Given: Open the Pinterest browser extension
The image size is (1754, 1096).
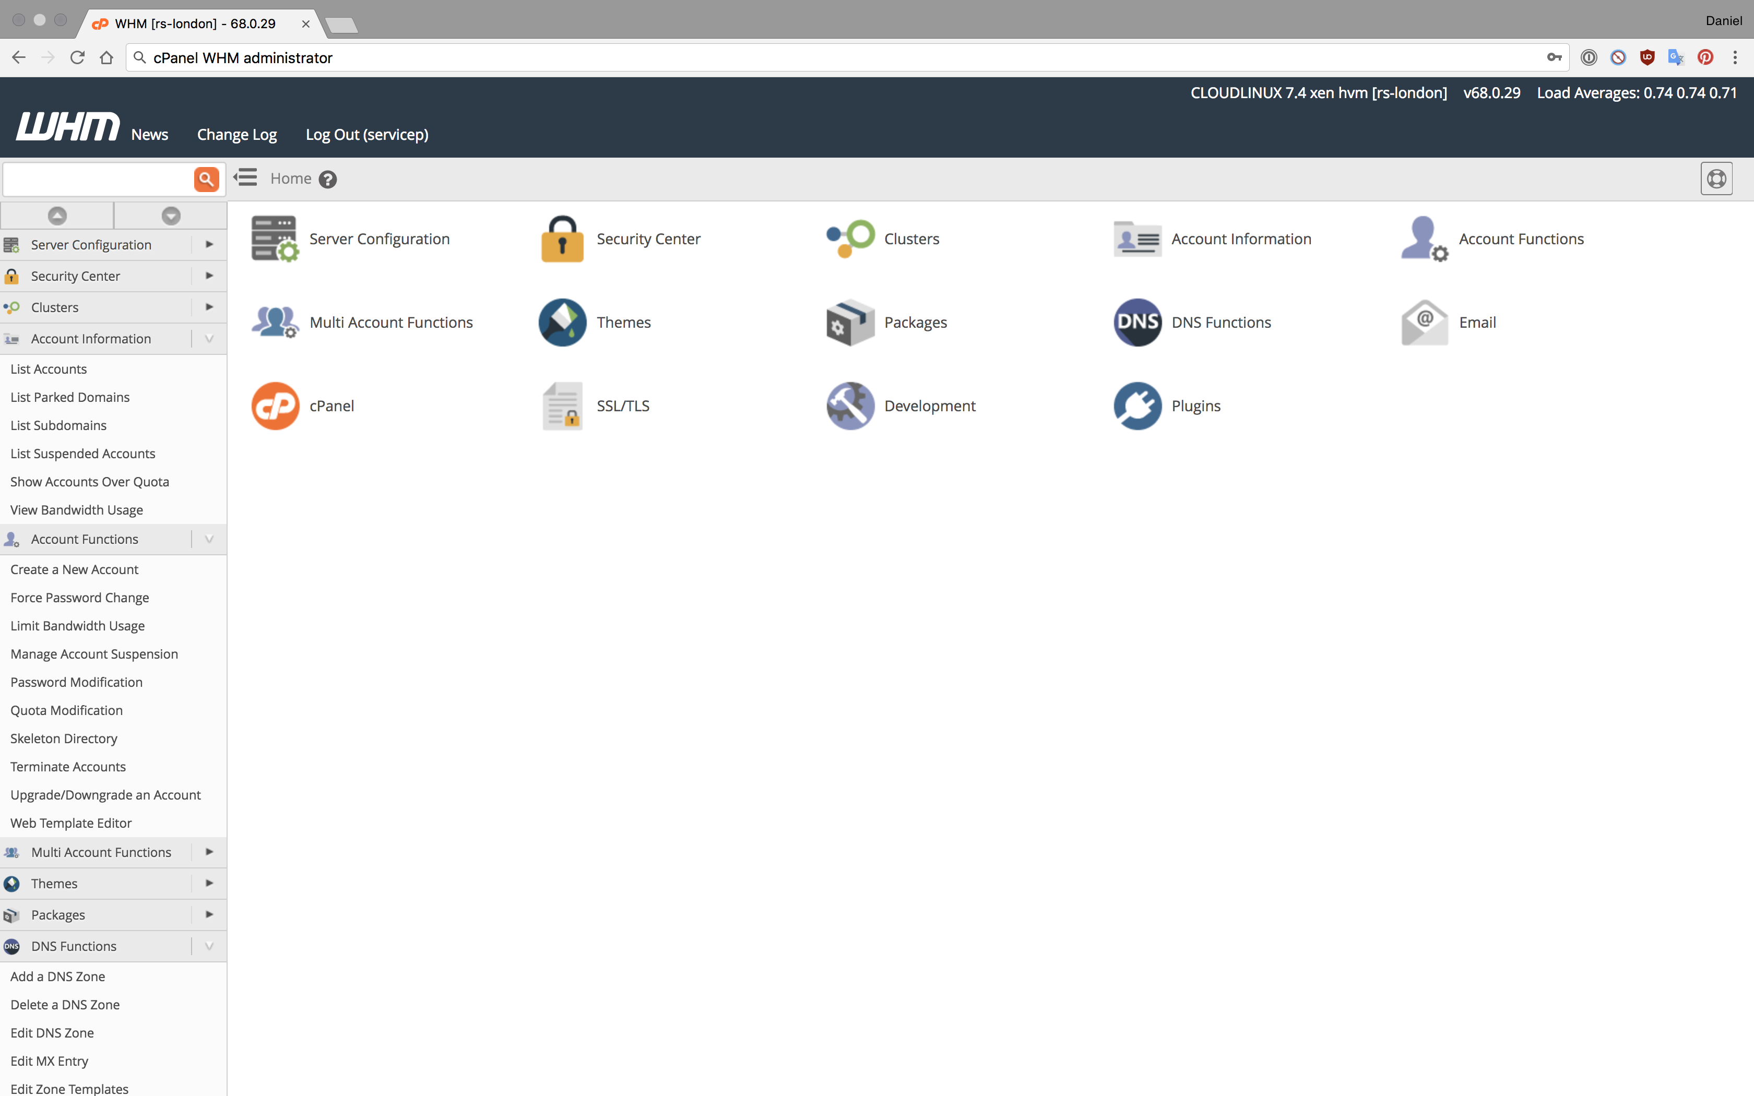Looking at the screenshot, I should pos(1705,57).
